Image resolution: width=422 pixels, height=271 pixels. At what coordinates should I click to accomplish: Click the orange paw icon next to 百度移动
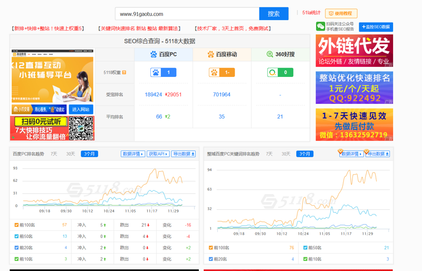point(210,54)
